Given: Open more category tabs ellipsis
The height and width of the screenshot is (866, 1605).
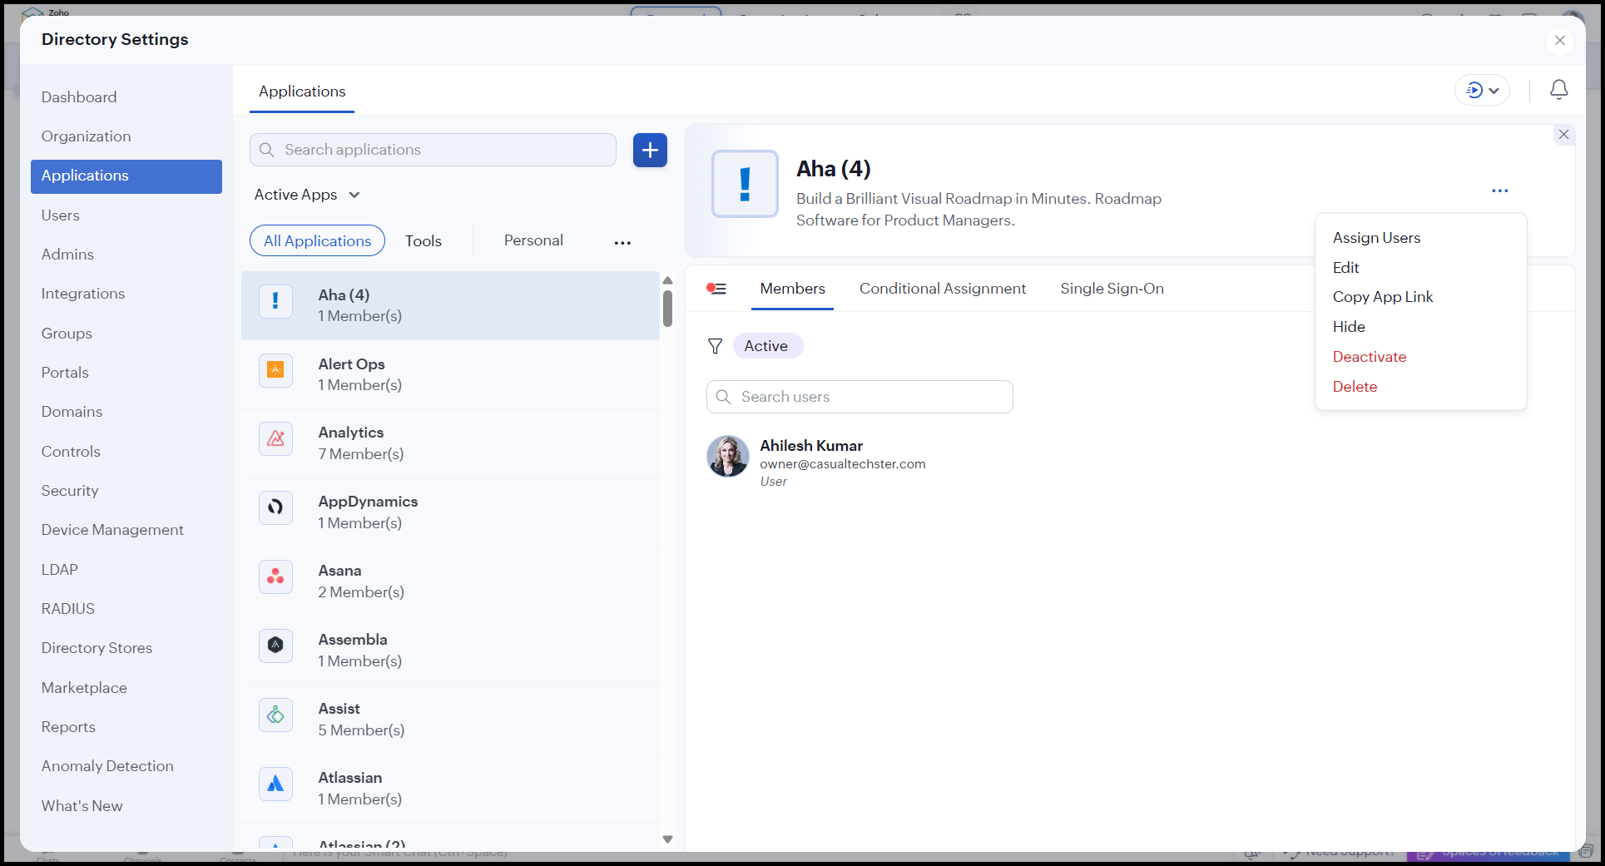Looking at the screenshot, I should pyautogui.click(x=622, y=242).
